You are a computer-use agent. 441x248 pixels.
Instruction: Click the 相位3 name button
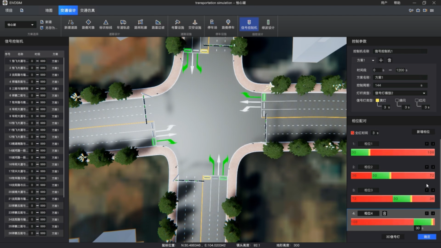click(368, 190)
